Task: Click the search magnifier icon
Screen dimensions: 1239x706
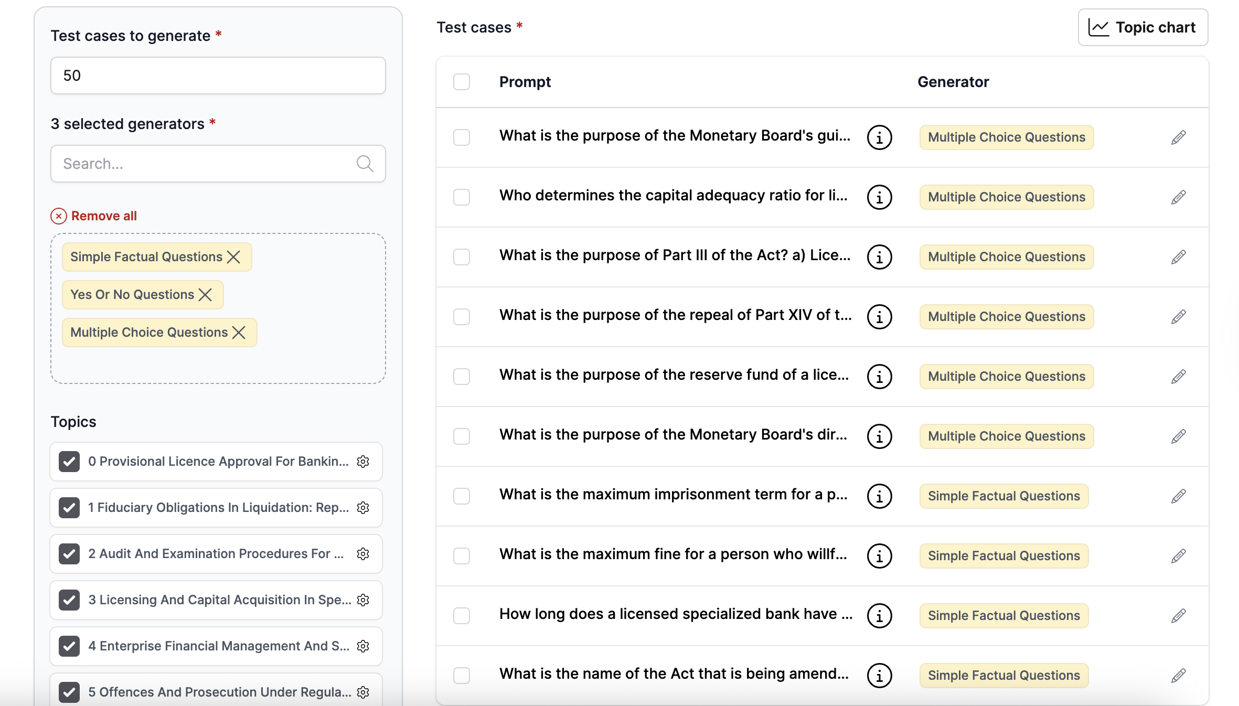Action: [x=365, y=163]
